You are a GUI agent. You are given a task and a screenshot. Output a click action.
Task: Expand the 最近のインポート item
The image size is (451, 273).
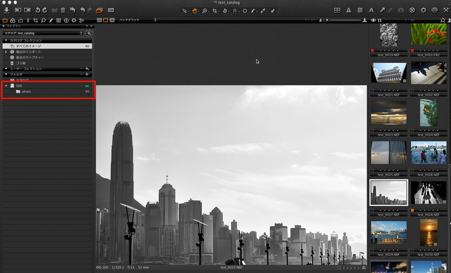[6, 52]
